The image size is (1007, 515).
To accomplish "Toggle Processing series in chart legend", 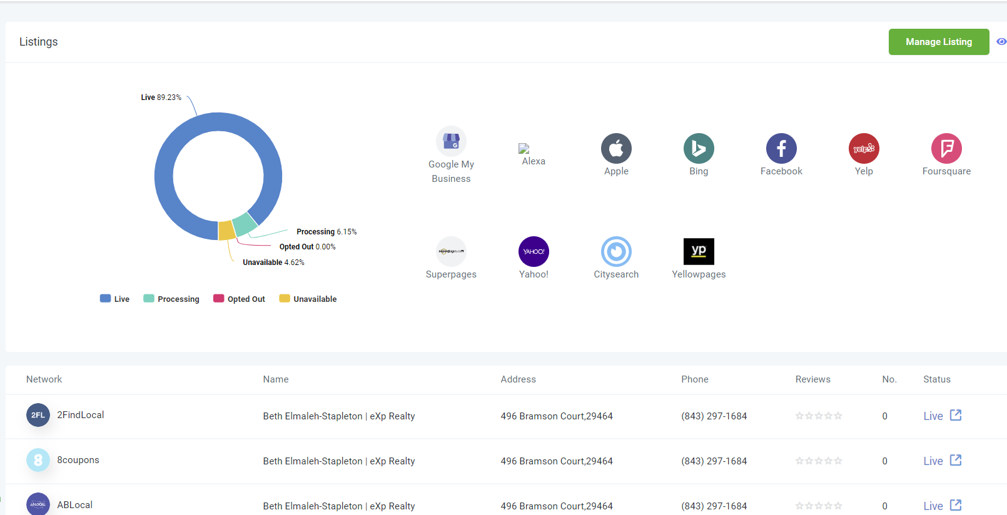I will [171, 299].
